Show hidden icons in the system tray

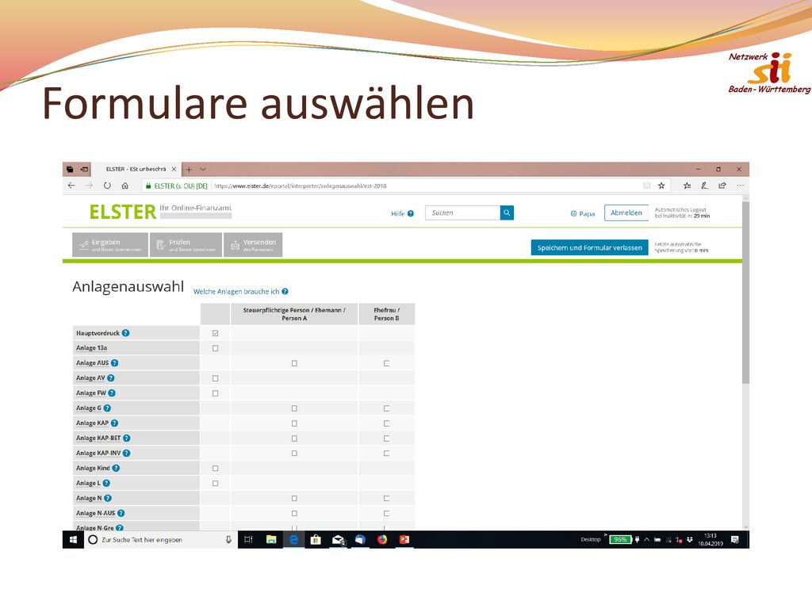tap(647, 539)
